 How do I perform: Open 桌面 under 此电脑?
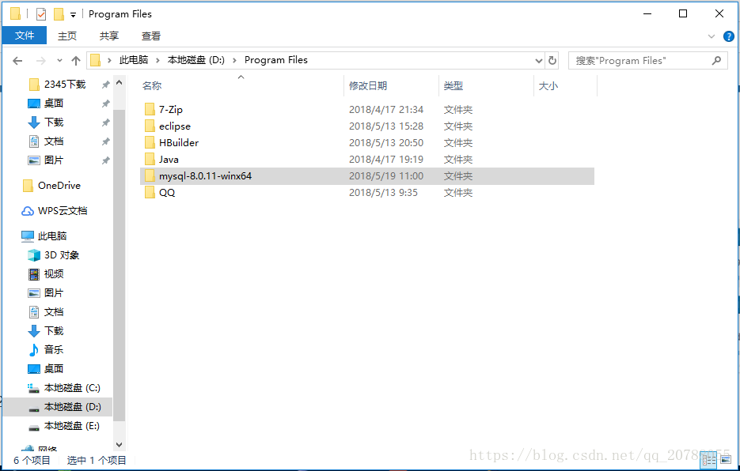53,369
